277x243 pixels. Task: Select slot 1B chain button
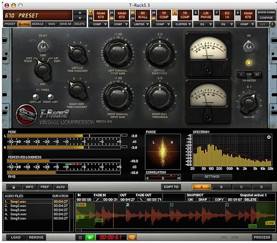coord(90,18)
